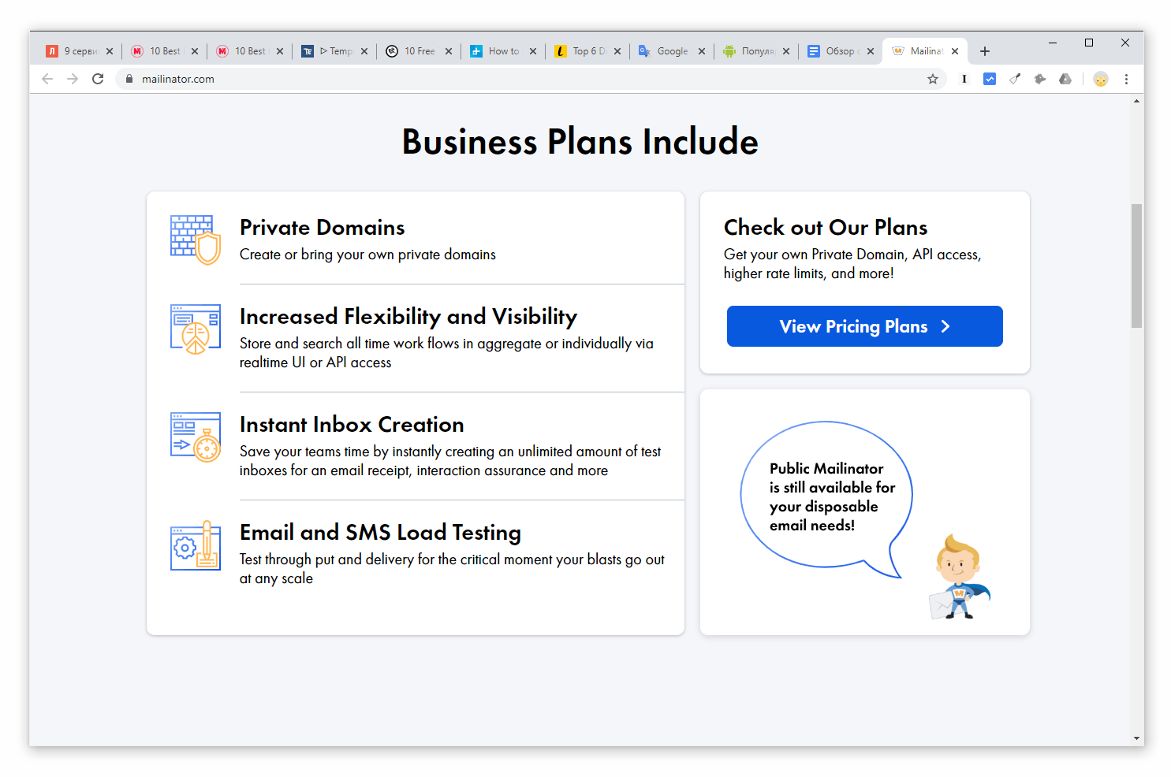Bookmark this page with the star icon
1171x777 pixels.
(933, 79)
